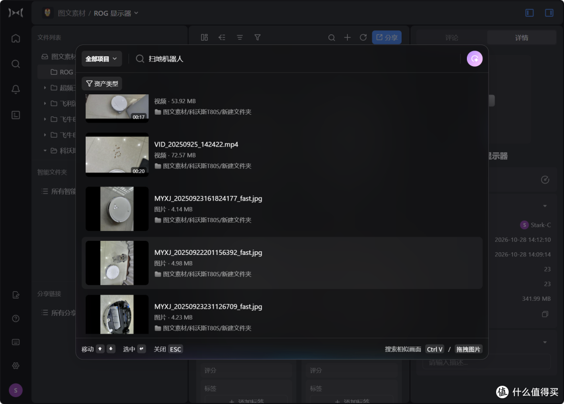Open notifications bell in left sidebar
Image resolution: width=564 pixels, height=404 pixels.
(16, 90)
